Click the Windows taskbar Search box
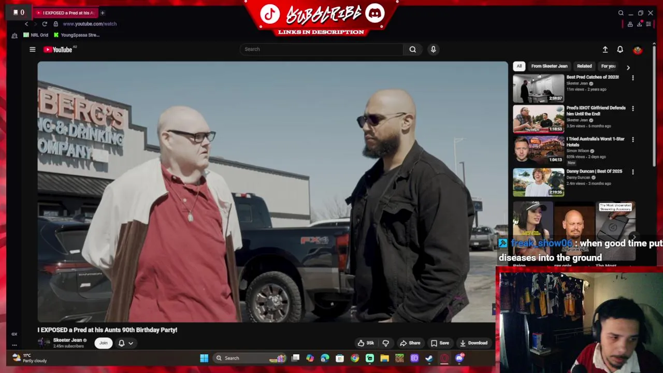Screen dimensions: 663x373 (x=250, y=358)
